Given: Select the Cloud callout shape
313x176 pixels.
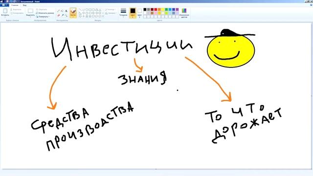Looking at the screenshot, I should click(100, 16).
